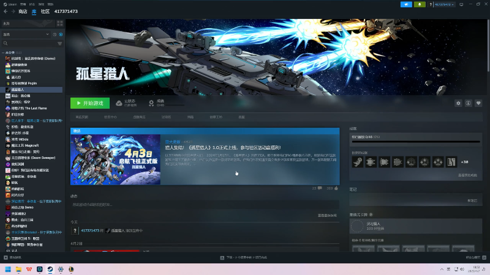Open the achievements ribbon icon beside play

point(151,103)
